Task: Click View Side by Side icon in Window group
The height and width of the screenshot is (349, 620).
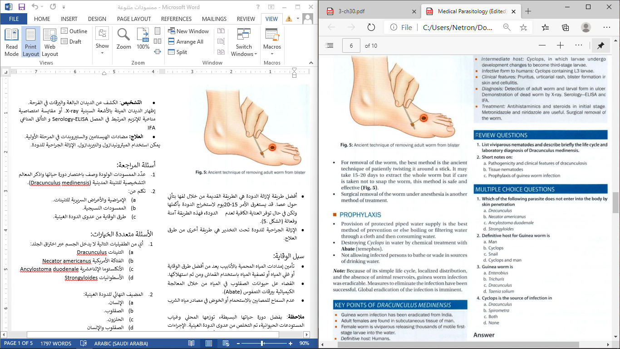Action: [x=221, y=31]
